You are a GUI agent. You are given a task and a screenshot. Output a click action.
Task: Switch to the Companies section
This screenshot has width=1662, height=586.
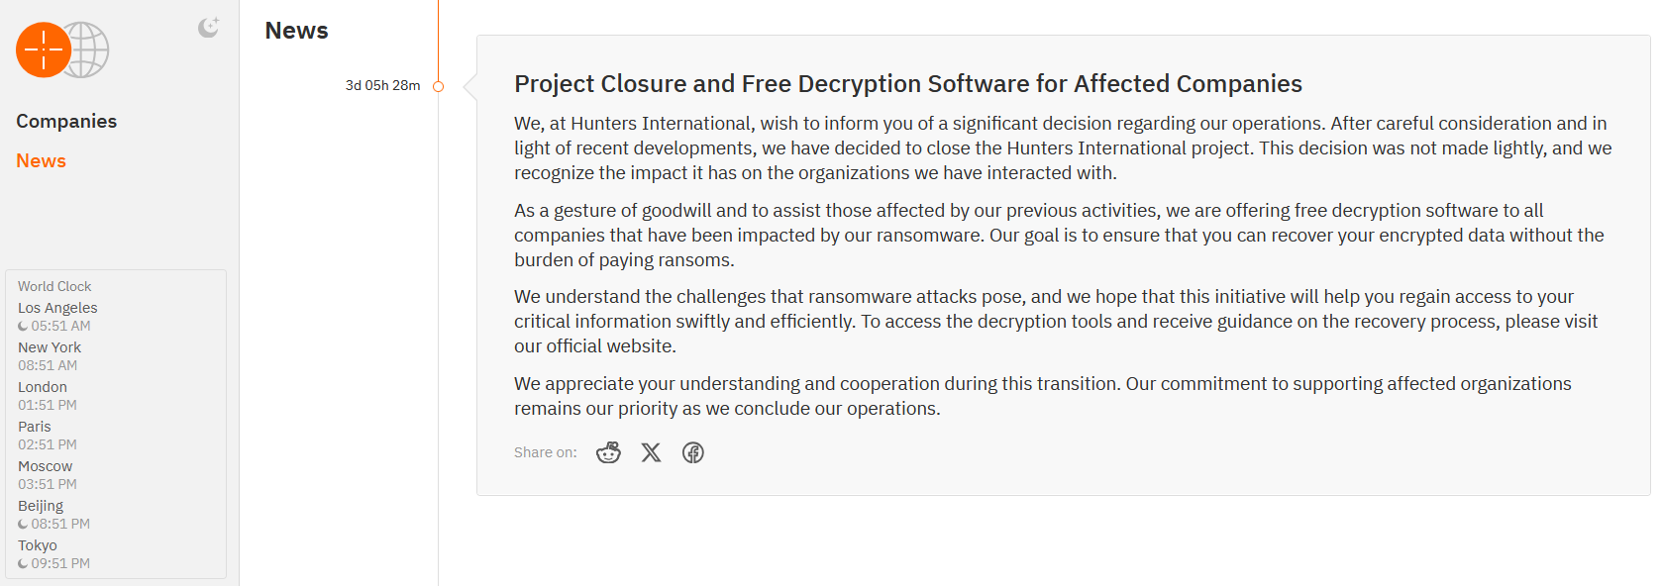(65, 121)
